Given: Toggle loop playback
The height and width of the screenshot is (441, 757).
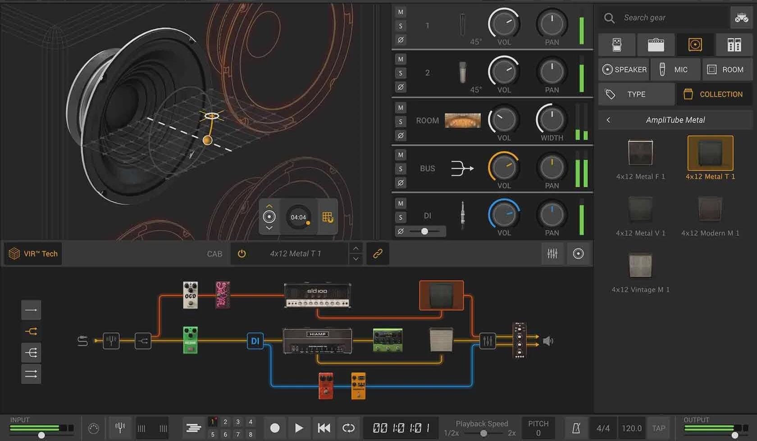Looking at the screenshot, I should [348, 428].
